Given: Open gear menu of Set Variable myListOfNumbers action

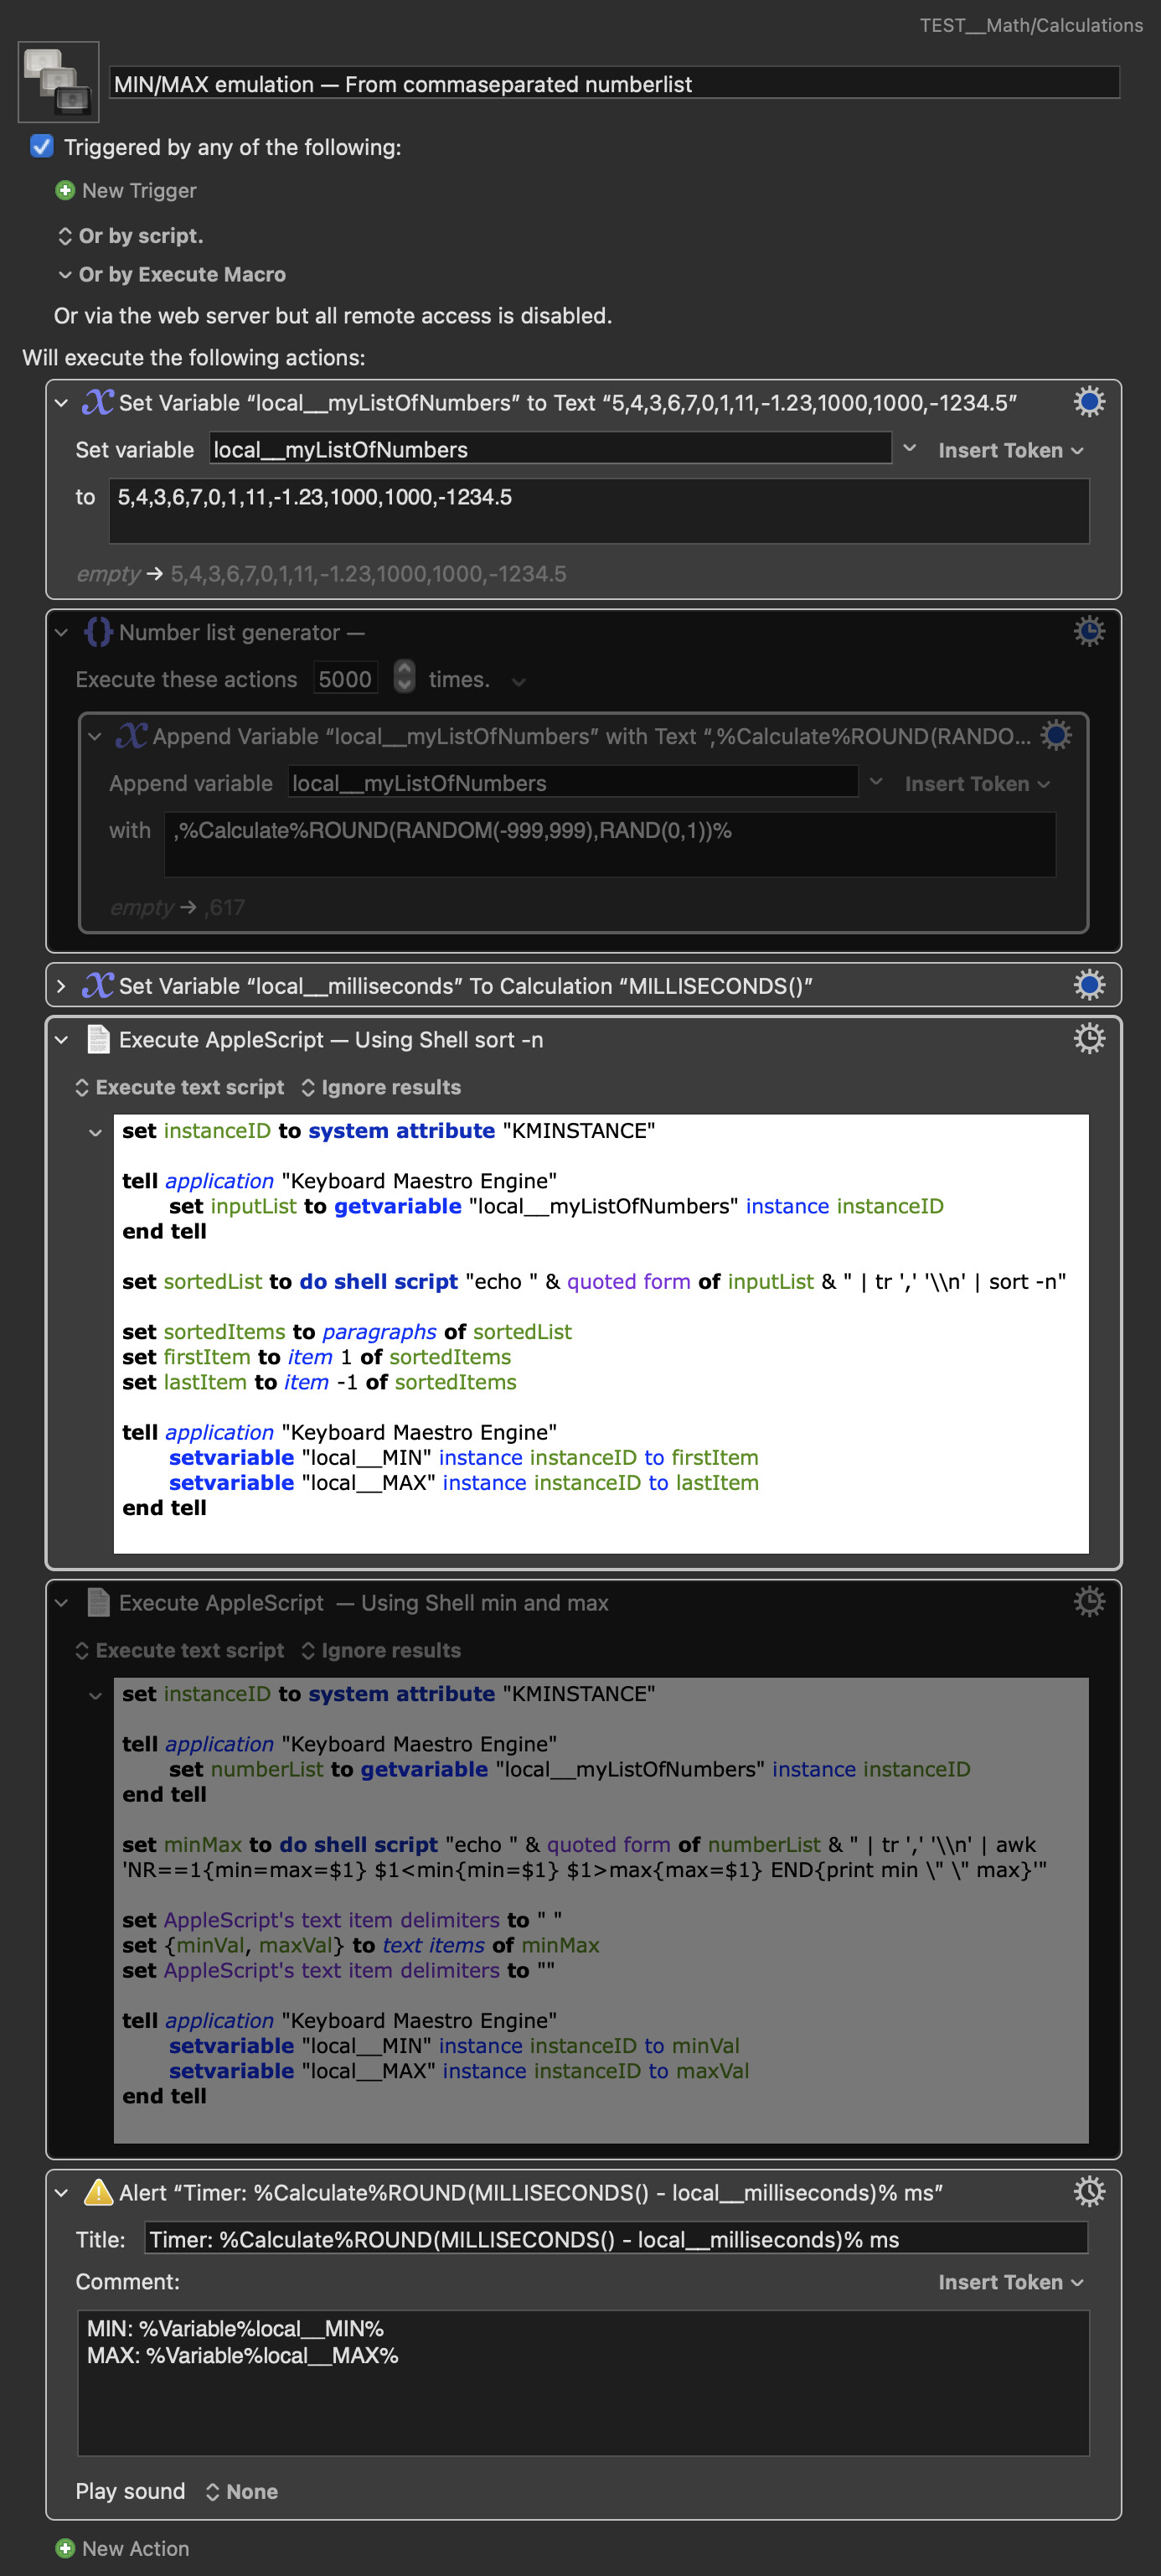Looking at the screenshot, I should coord(1089,402).
